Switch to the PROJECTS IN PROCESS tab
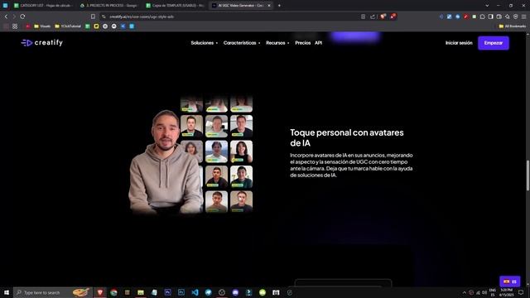Screen dimensions: 530x298 click(108, 6)
